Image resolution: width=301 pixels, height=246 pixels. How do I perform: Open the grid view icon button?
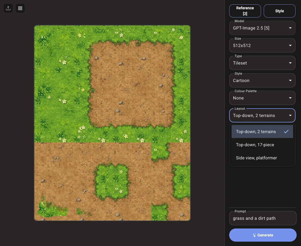pyautogui.click(x=20, y=8)
